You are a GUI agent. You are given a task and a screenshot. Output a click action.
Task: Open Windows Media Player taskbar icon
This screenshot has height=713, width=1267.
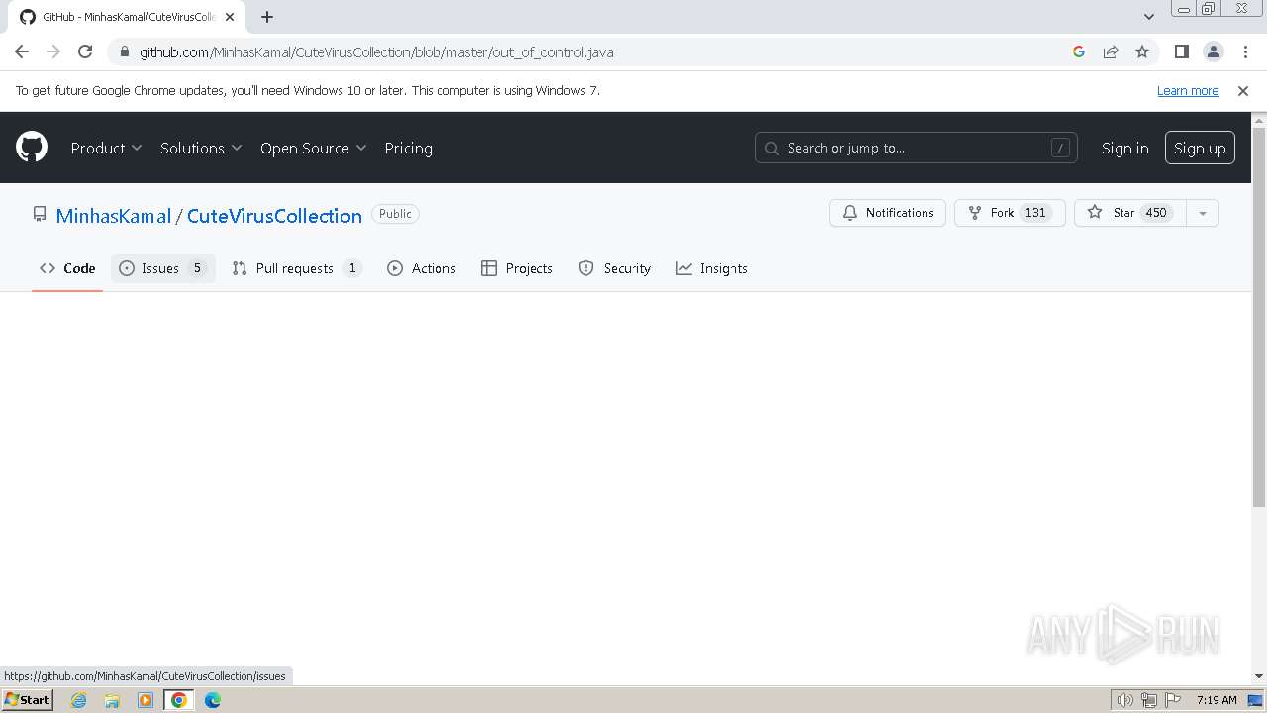point(146,700)
